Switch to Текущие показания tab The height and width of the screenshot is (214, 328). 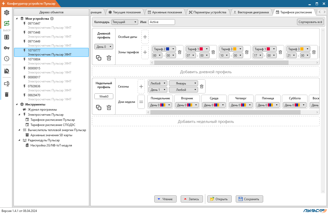125,12
